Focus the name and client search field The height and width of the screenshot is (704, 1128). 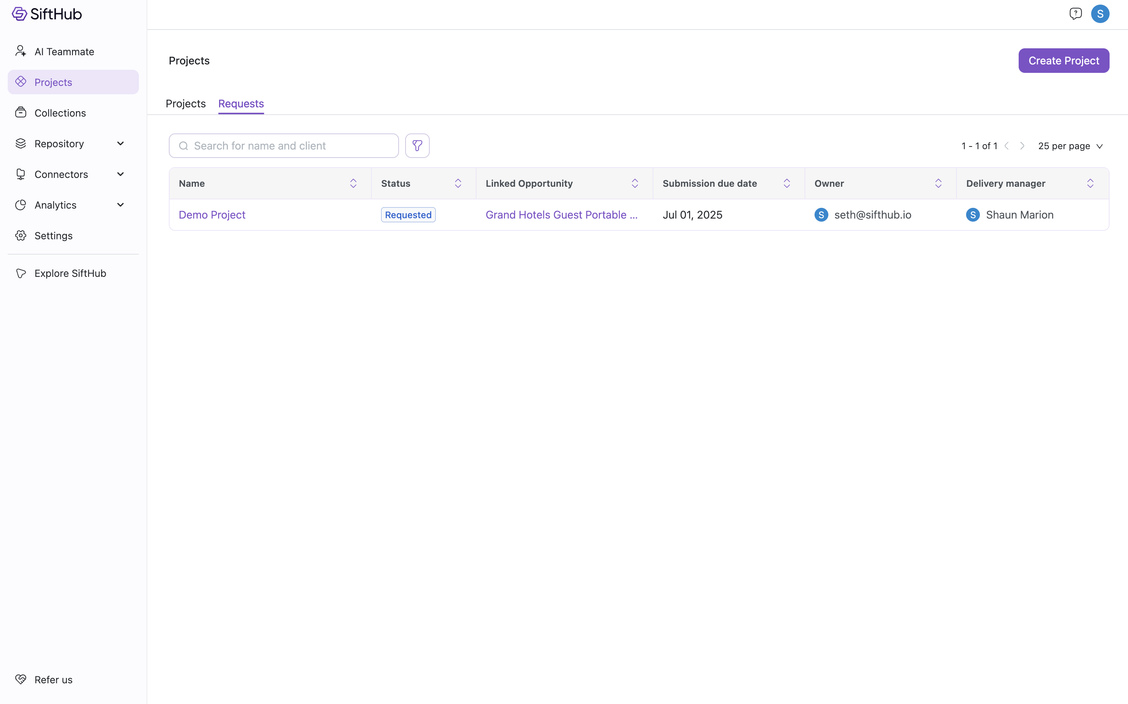[x=289, y=146]
